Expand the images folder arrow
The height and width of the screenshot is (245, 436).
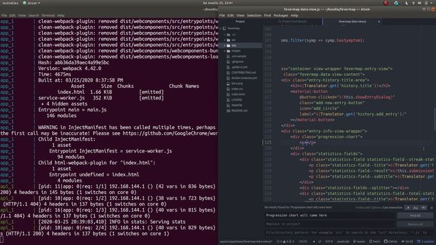pyautogui.click(x=225, y=51)
